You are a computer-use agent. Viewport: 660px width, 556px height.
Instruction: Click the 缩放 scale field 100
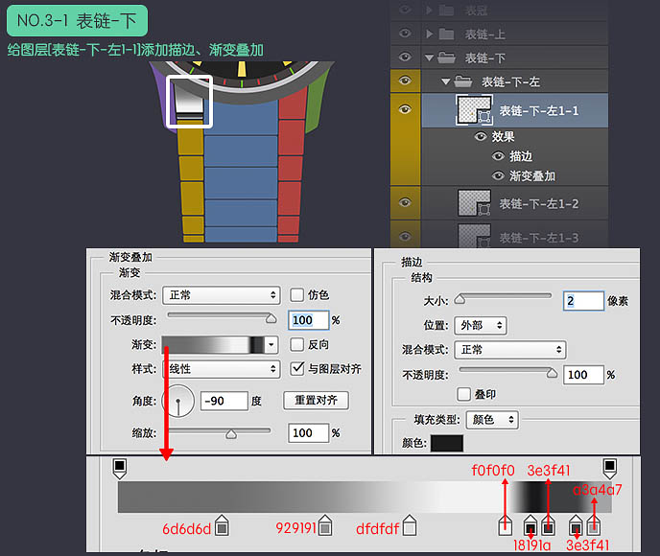tap(308, 433)
